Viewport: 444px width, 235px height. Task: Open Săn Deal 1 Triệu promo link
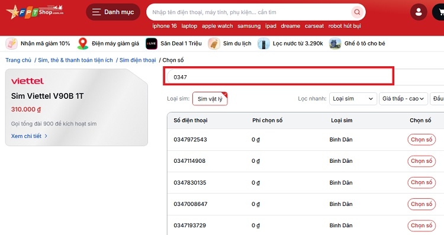coord(181,44)
